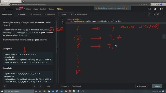Show editor info icon
Viewport: 166px width, 93px height.
click(x=145, y=14)
